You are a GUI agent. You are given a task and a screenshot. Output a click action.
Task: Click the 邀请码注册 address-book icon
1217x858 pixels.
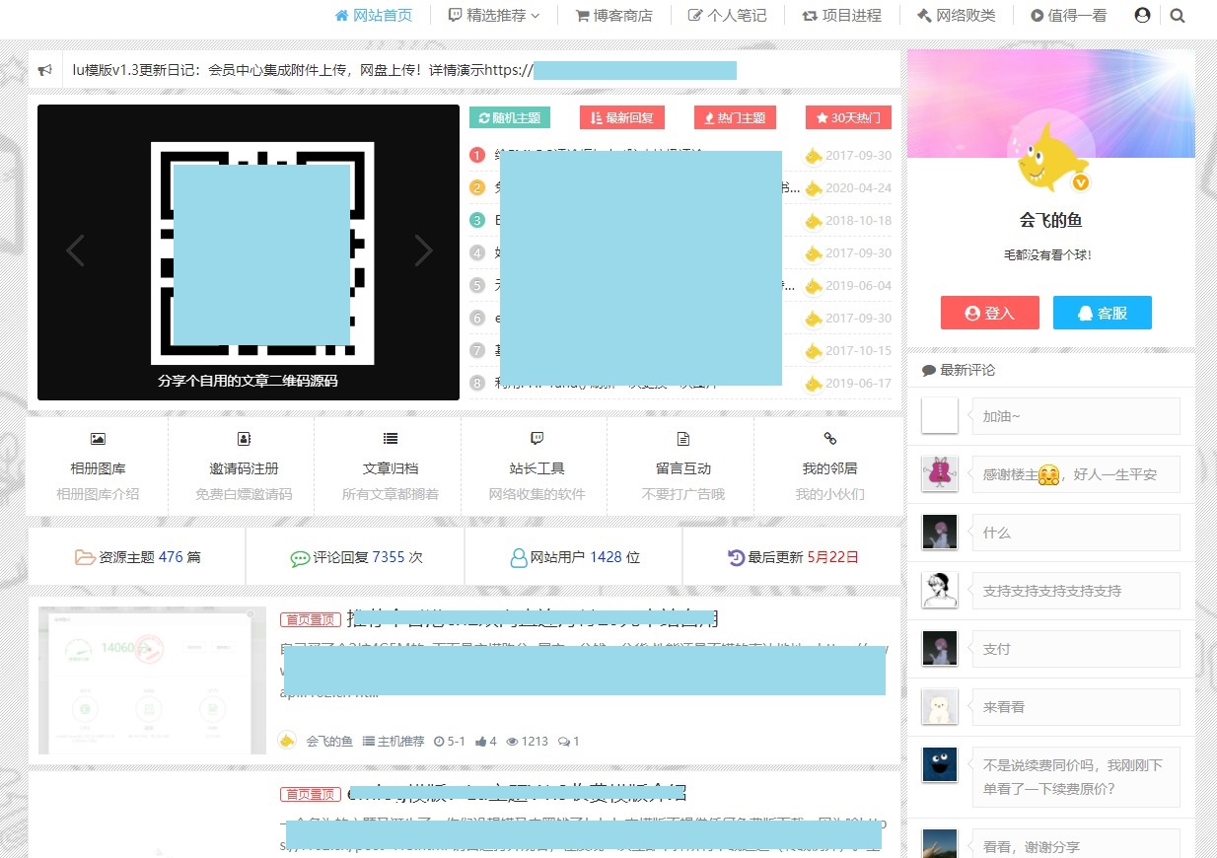pyautogui.click(x=242, y=438)
